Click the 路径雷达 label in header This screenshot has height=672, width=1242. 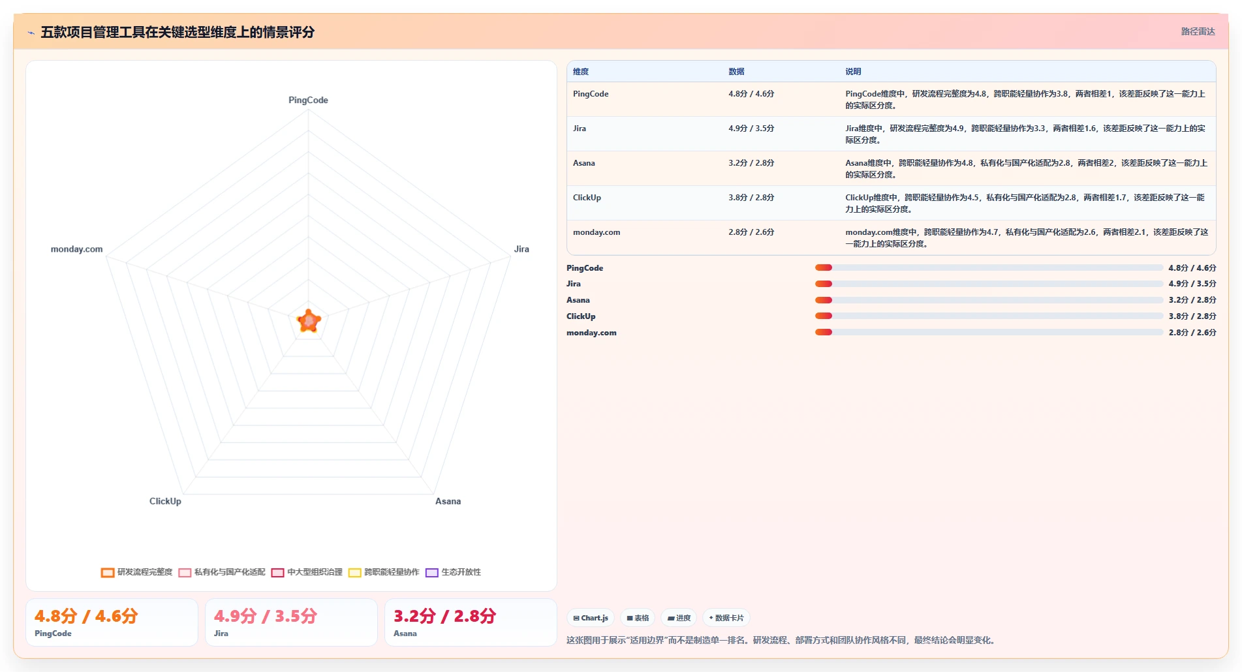[1198, 31]
